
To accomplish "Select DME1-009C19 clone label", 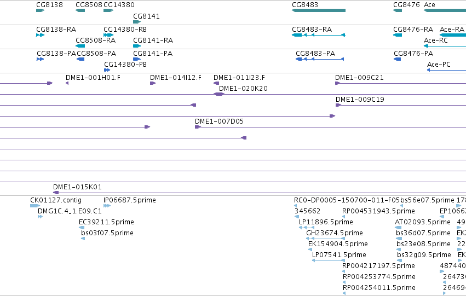I will point(360,100).
